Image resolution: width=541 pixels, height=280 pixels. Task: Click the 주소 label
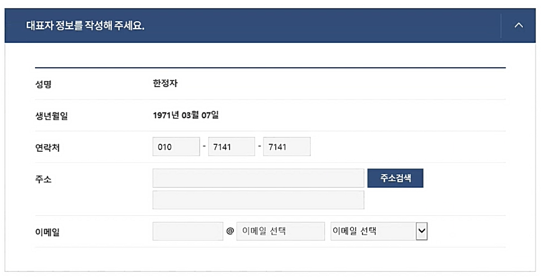pyautogui.click(x=44, y=179)
